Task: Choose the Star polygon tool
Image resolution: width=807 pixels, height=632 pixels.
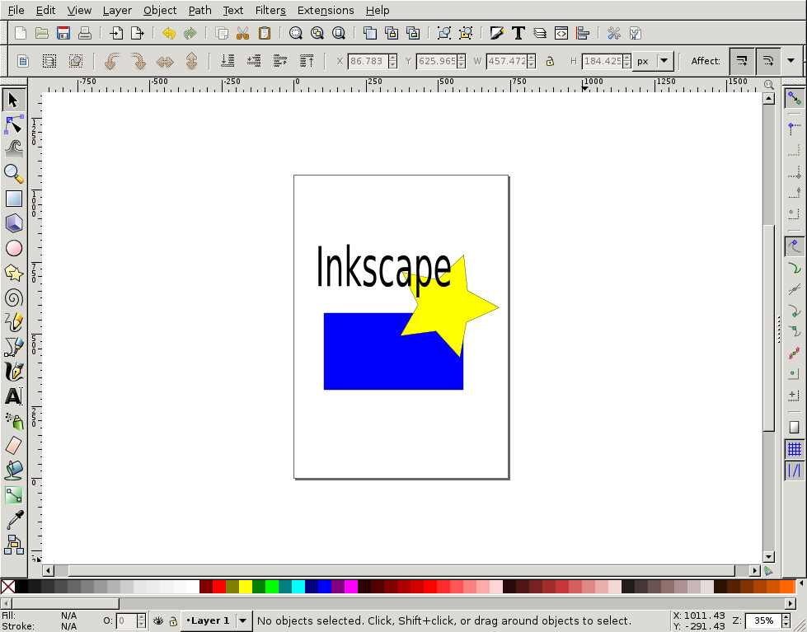Action: tap(13, 273)
